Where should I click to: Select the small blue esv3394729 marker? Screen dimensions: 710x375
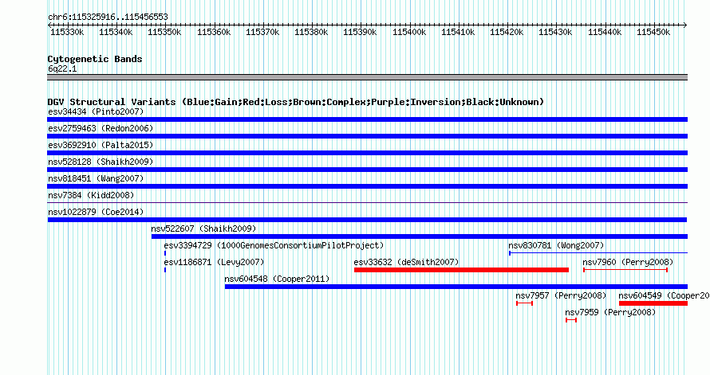(165, 253)
